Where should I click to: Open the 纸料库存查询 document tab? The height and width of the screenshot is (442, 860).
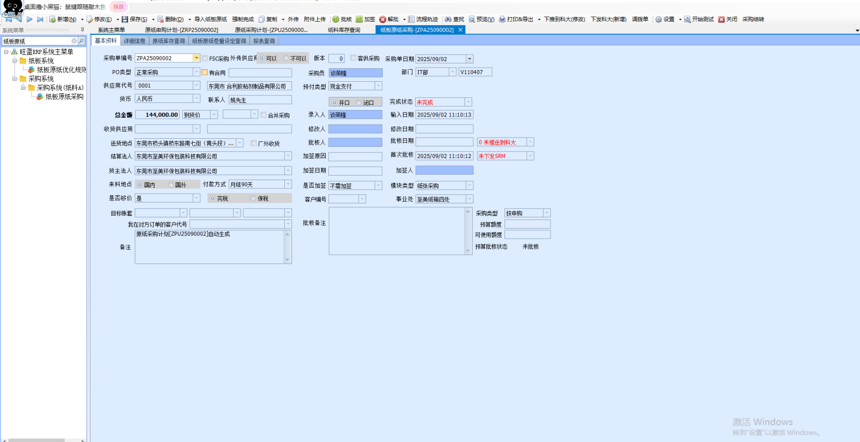[344, 30]
